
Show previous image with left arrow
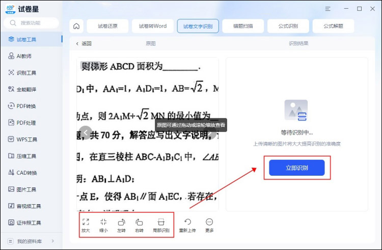(x=86, y=133)
